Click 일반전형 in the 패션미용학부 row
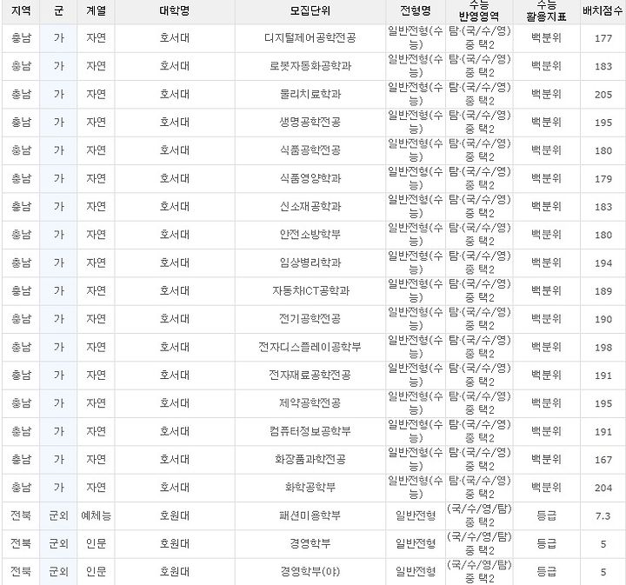Viewport: 626px width, 585px height. pyautogui.click(x=416, y=516)
